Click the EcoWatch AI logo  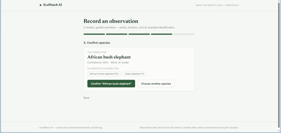[x=51, y=5]
